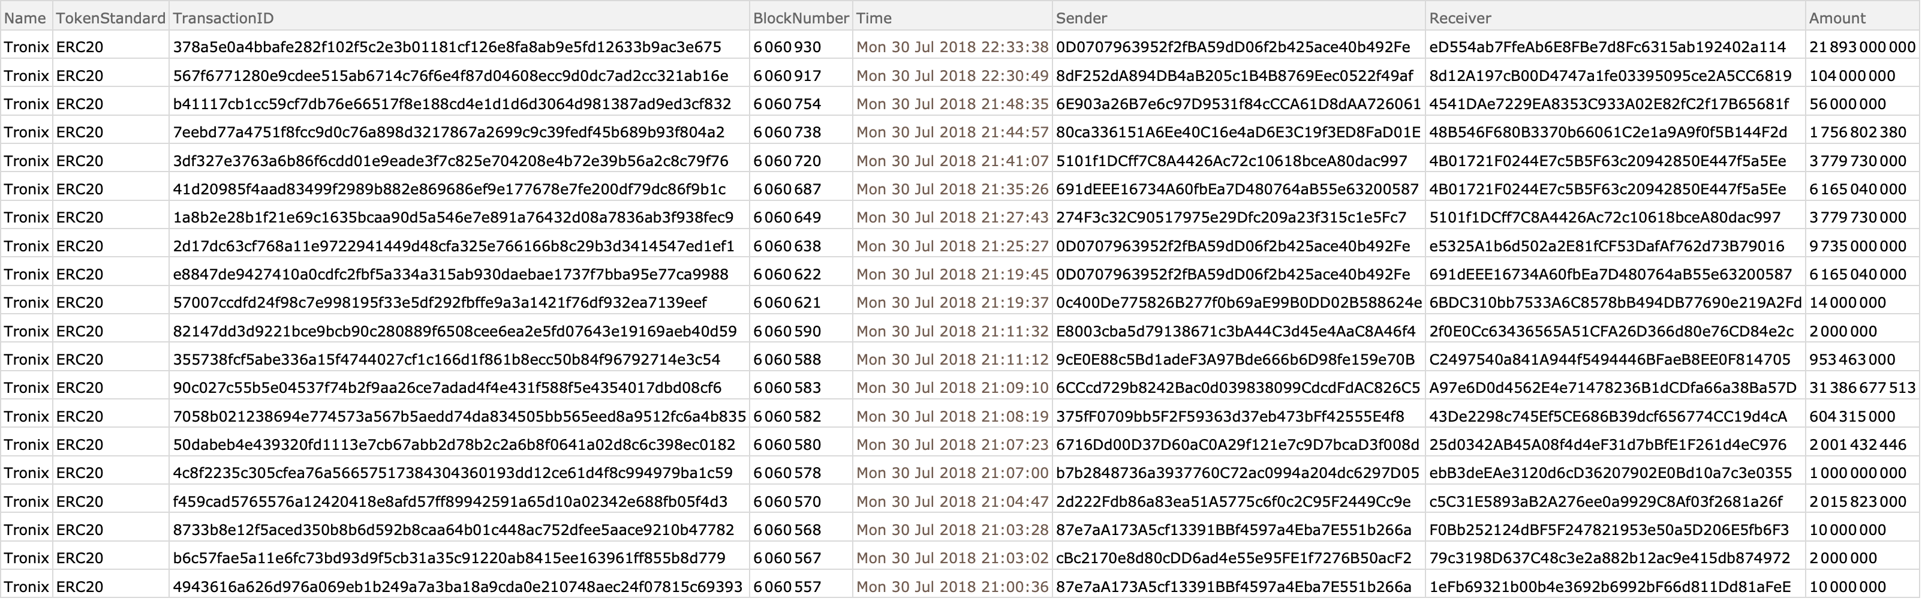The height and width of the screenshot is (616, 1922).
Task: Sort by the BlockNumber column header
Action: (801, 18)
